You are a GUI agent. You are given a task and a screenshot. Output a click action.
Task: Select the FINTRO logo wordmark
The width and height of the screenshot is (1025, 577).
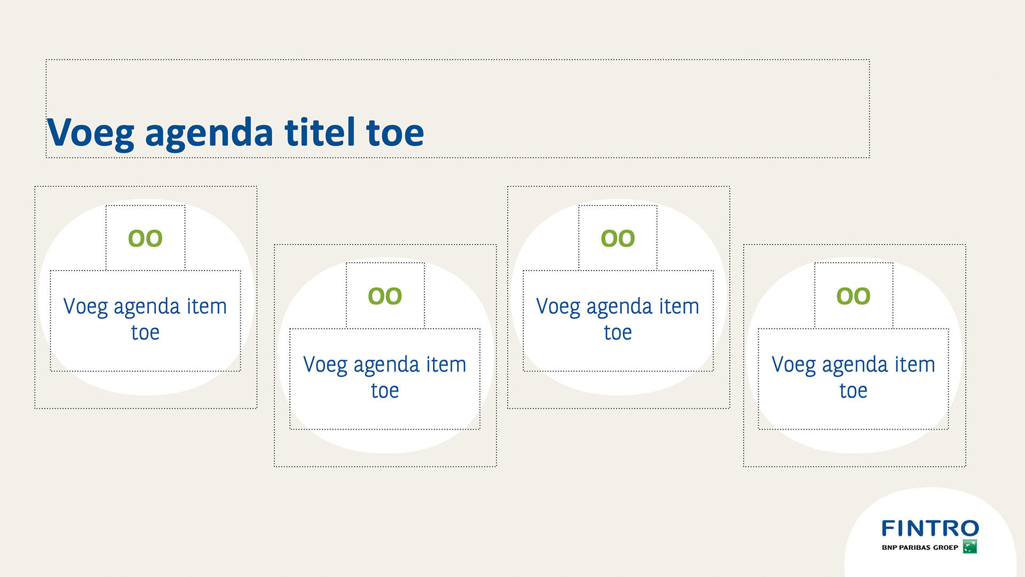click(x=930, y=528)
